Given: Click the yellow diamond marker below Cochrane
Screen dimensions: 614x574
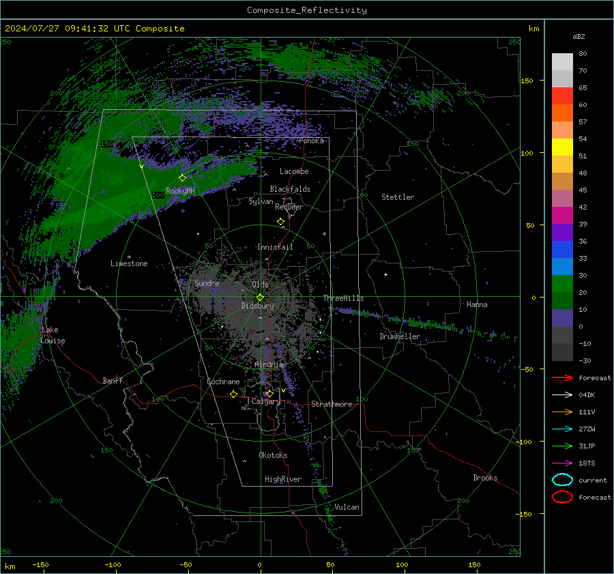Looking at the screenshot, I should [234, 394].
